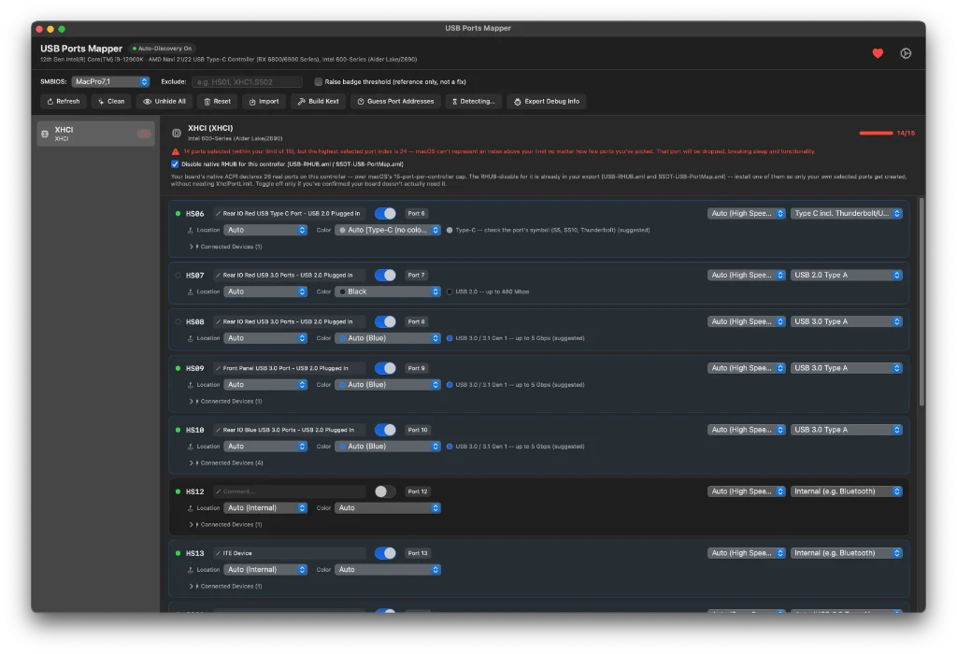
Task: Open HS06 Location Auto dropdown
Action: (x=265, y=230)
